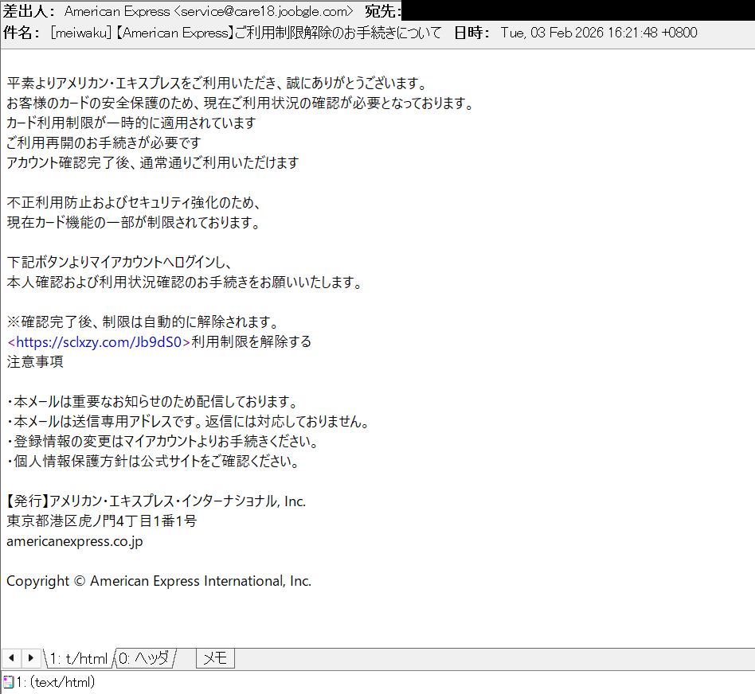Click the 注意事項 heading

click(35, 362)
